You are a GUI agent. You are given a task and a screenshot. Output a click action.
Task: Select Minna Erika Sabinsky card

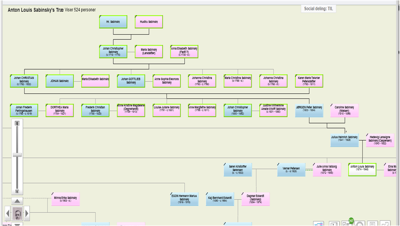66,199
